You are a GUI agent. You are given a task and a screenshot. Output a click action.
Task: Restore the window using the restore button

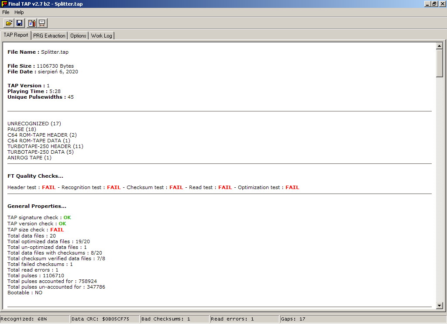434,4
